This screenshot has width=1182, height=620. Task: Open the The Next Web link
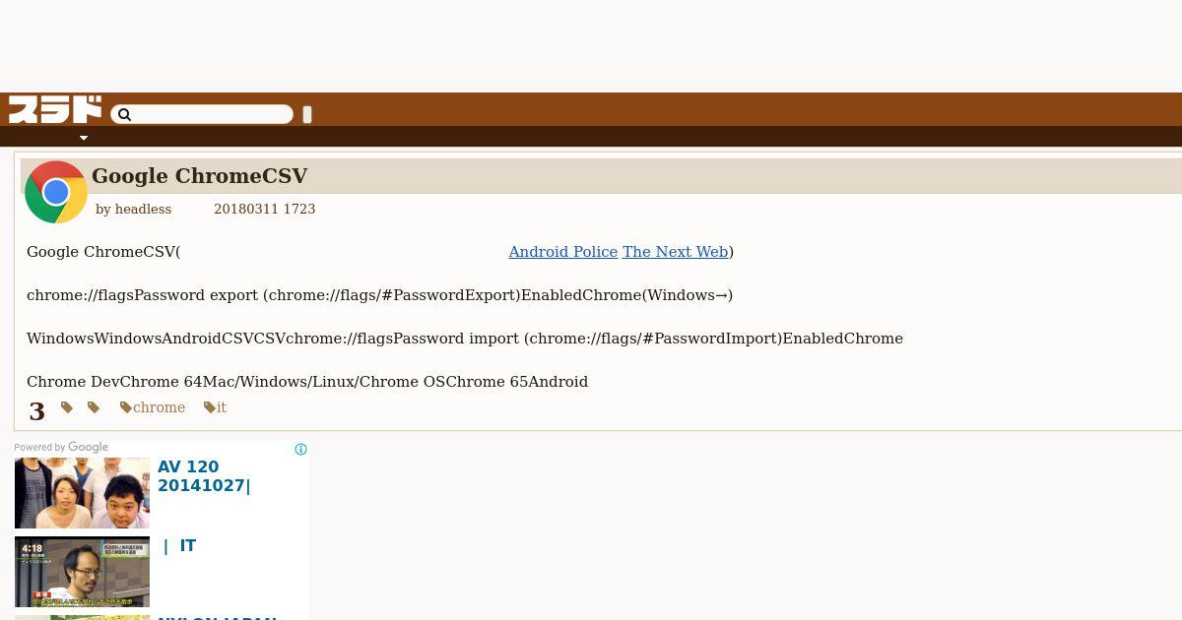tap(676, 252)
